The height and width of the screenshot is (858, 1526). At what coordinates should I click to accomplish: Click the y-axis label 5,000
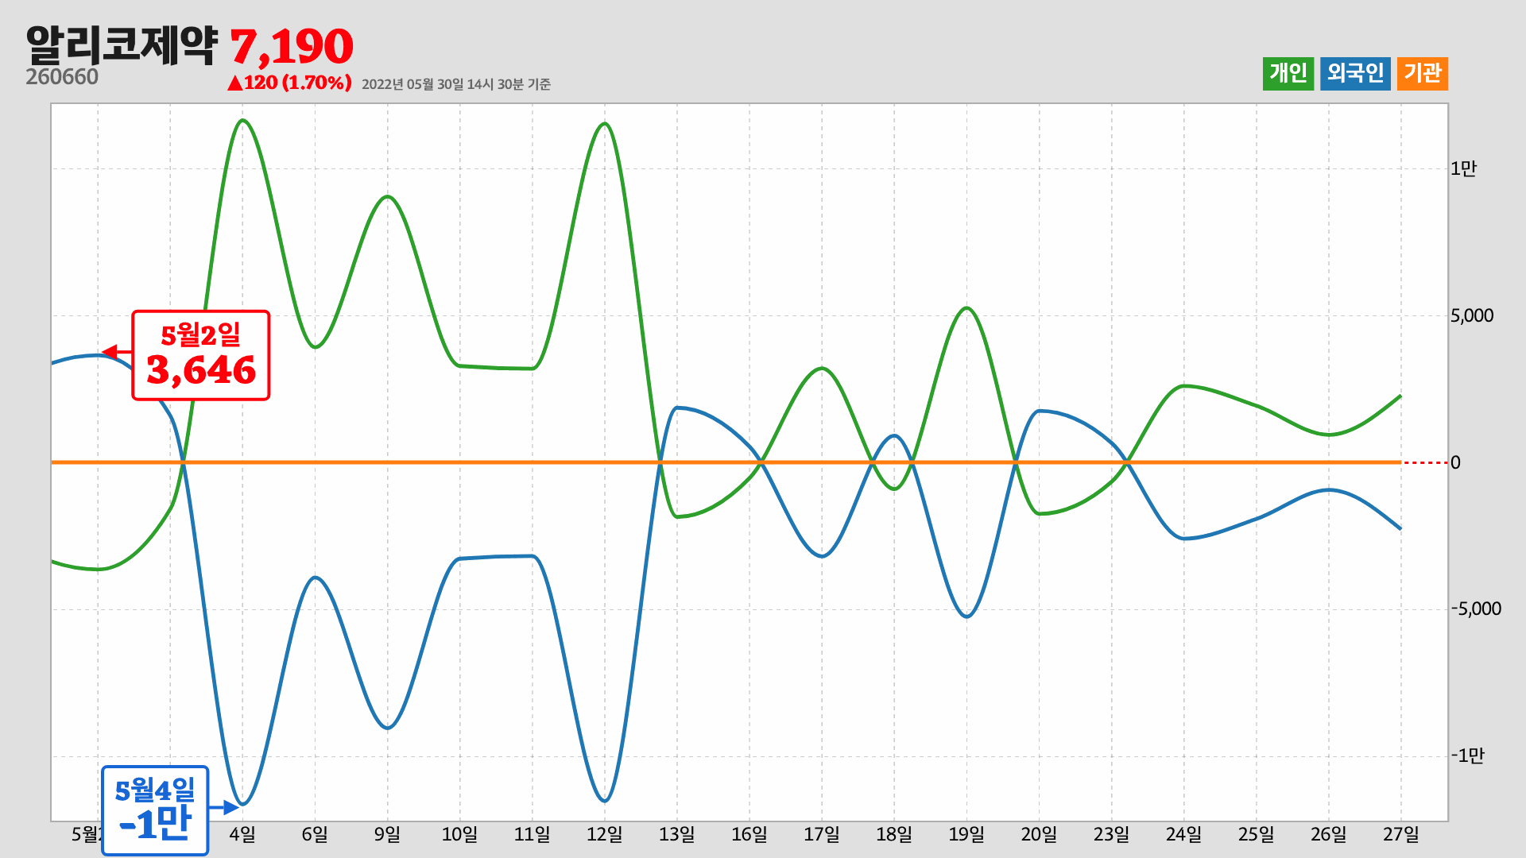(x=1472, y=315)
